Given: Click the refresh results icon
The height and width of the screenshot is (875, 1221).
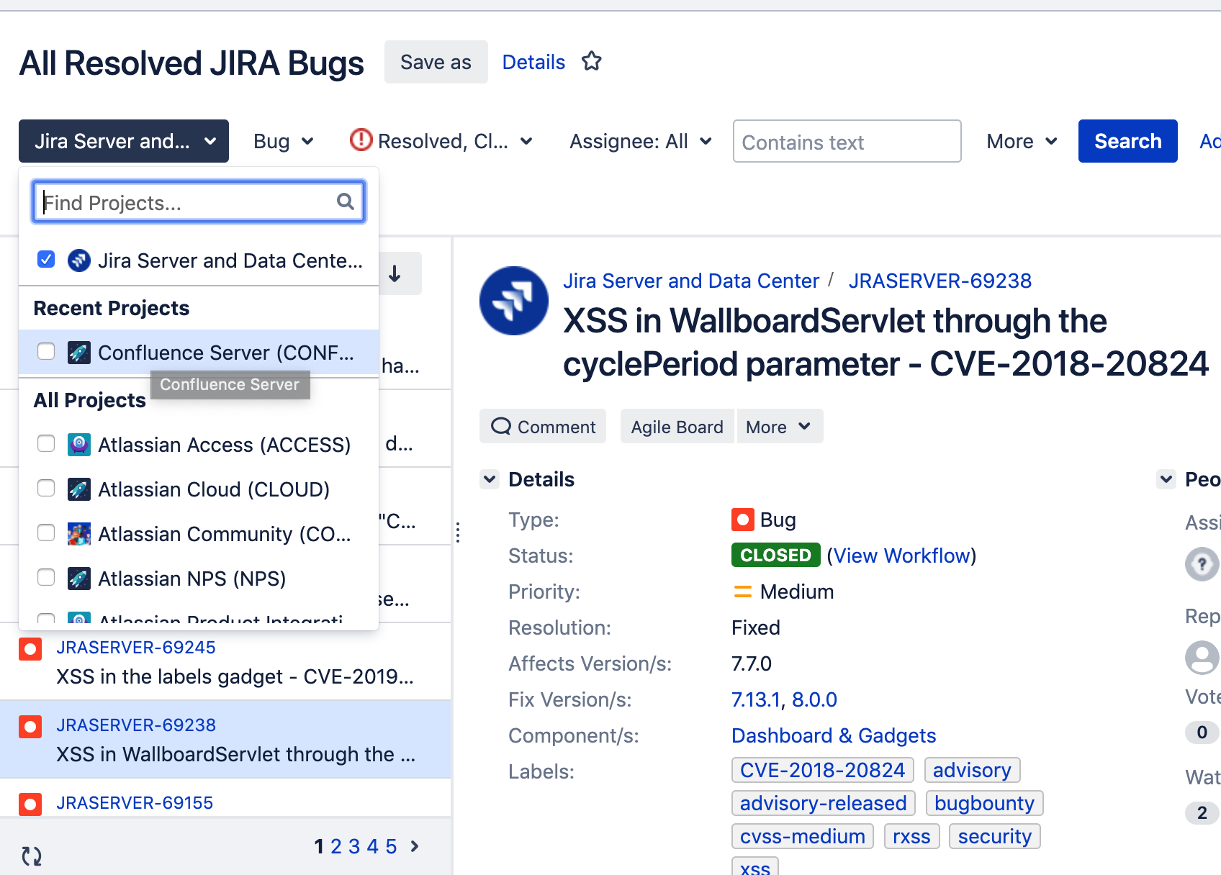Looking at the screenshot, I should point(32,856).
